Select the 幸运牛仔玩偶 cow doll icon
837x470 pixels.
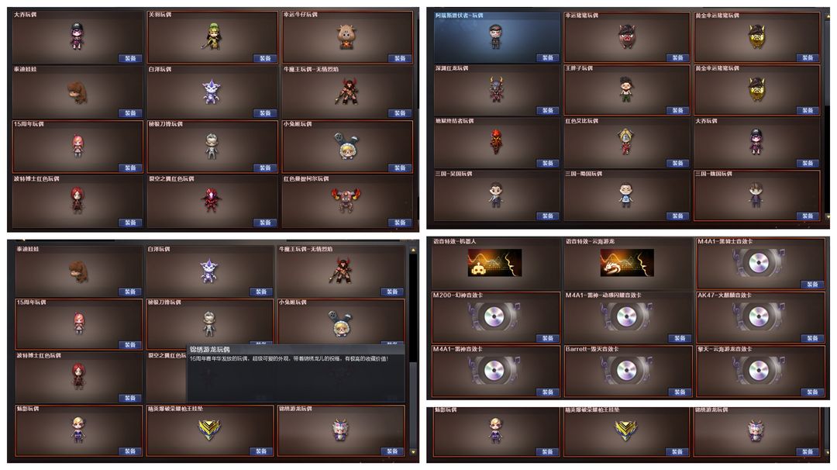346,37
